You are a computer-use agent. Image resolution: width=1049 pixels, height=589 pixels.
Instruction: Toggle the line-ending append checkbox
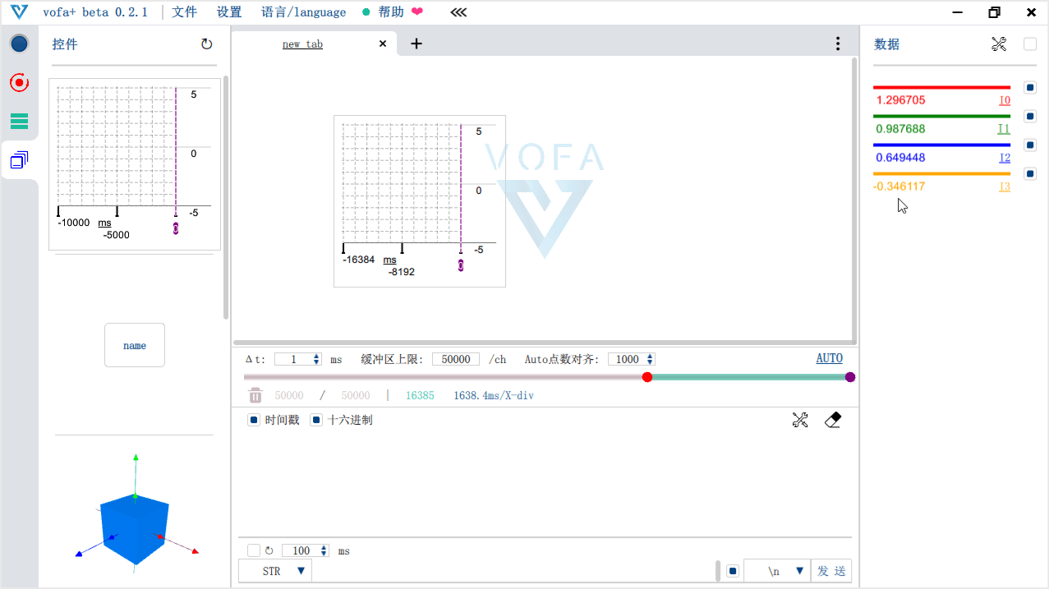[x=733, y=571]
